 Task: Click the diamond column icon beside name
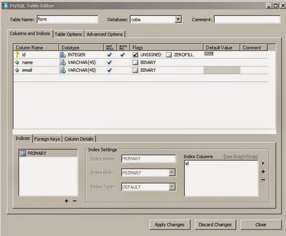tap(17, 62)
